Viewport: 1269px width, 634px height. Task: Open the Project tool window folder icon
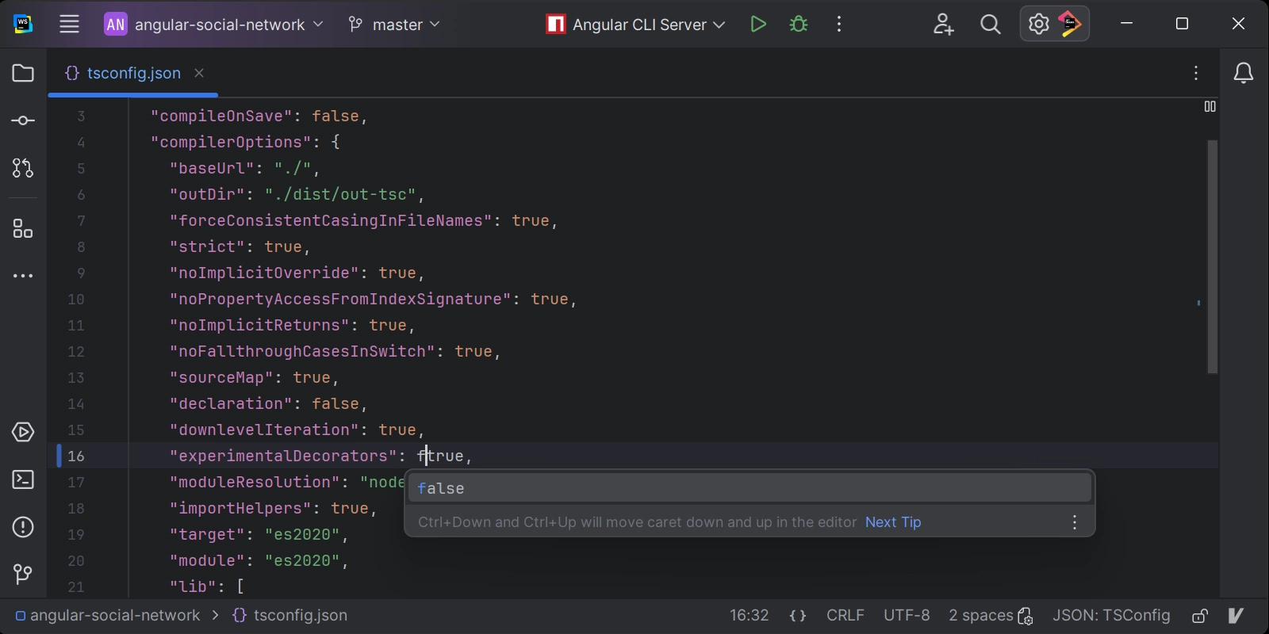pos(23,73)
